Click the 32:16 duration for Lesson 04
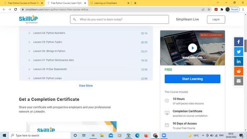 tap(144, 33)
